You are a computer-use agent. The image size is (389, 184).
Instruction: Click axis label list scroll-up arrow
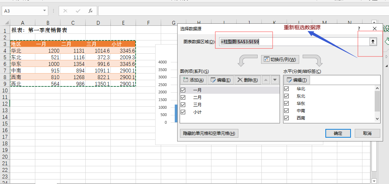click(377, 88)
